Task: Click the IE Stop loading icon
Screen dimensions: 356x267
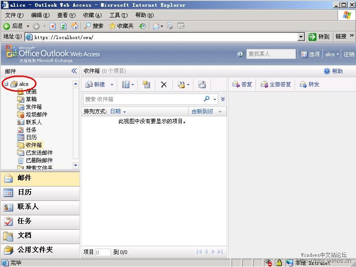Action: pos(53,26)
